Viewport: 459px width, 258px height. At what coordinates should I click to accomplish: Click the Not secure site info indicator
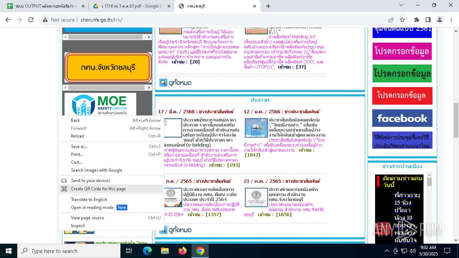(58, 20)
